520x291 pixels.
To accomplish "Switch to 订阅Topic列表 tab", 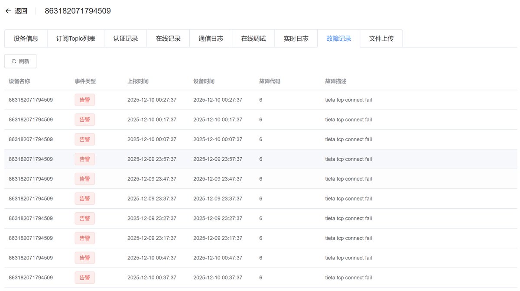I will [76, 39].
